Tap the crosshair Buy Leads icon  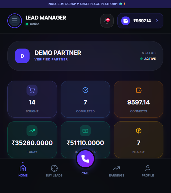coord(54,168)
